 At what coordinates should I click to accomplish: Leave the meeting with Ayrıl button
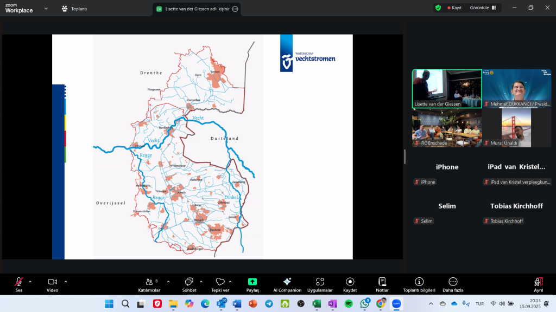coord(538,282)
